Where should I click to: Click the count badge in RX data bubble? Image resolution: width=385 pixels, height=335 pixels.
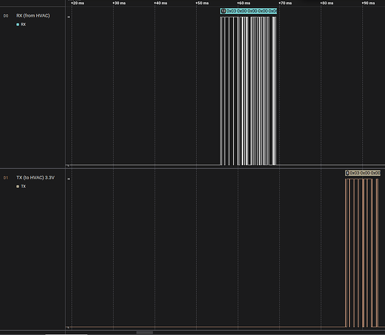[223, 11]
